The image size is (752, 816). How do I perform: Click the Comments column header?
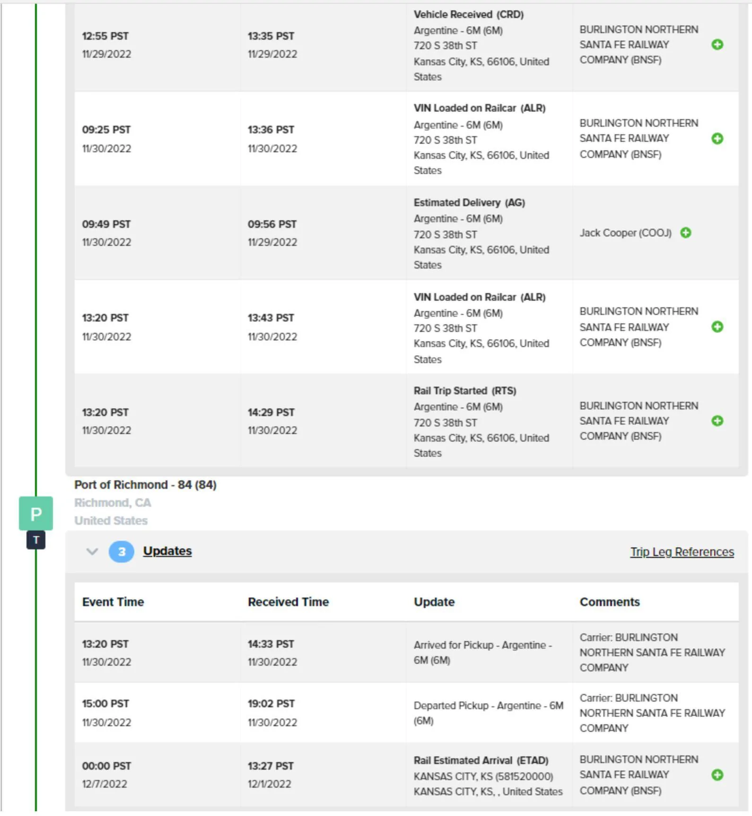pos(610,602)
